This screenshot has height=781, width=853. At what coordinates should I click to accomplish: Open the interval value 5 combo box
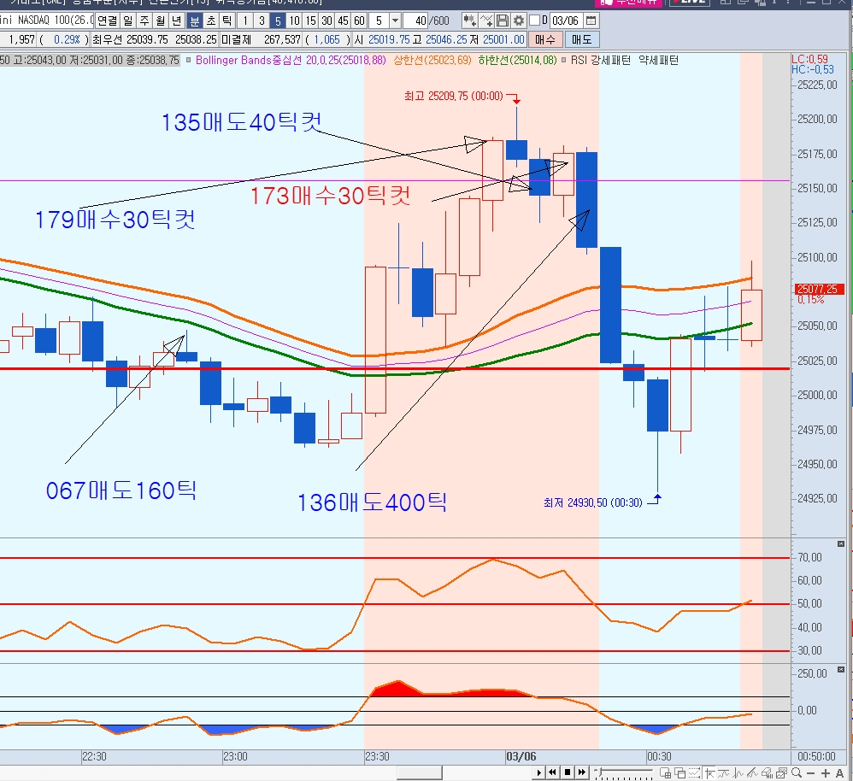[x=379, y=21]
